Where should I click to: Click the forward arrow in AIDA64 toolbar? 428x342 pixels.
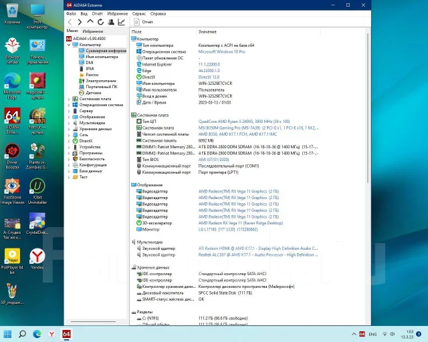pyautogui.click(x=80, y=22)
